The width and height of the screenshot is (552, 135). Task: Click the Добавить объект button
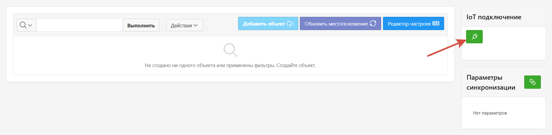click(x=268, y=23)
